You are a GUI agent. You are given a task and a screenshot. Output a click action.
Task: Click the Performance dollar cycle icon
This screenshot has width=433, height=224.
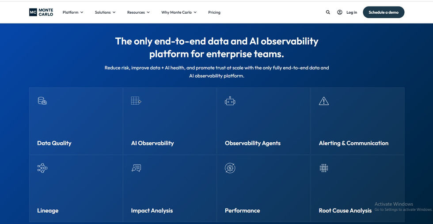point(230,168)
